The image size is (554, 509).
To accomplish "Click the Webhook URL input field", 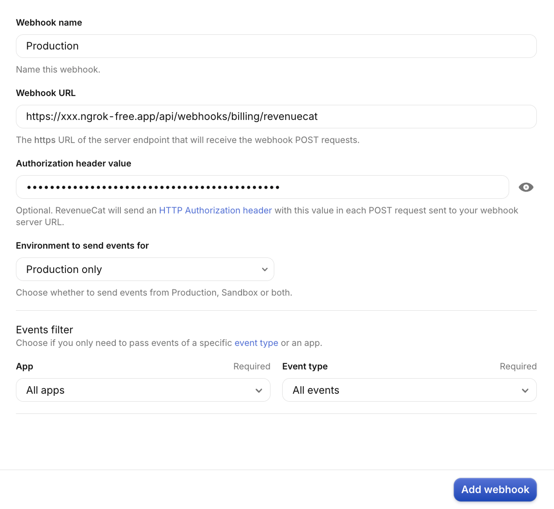I will pyautogui.click(x=276, y=117).
